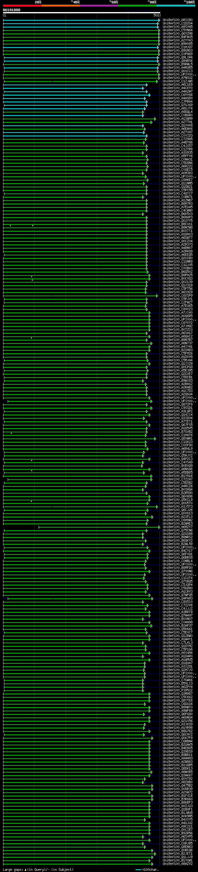
Task: Open hit UniRef100_A6C1E8
Action: [x=178, y=85]
